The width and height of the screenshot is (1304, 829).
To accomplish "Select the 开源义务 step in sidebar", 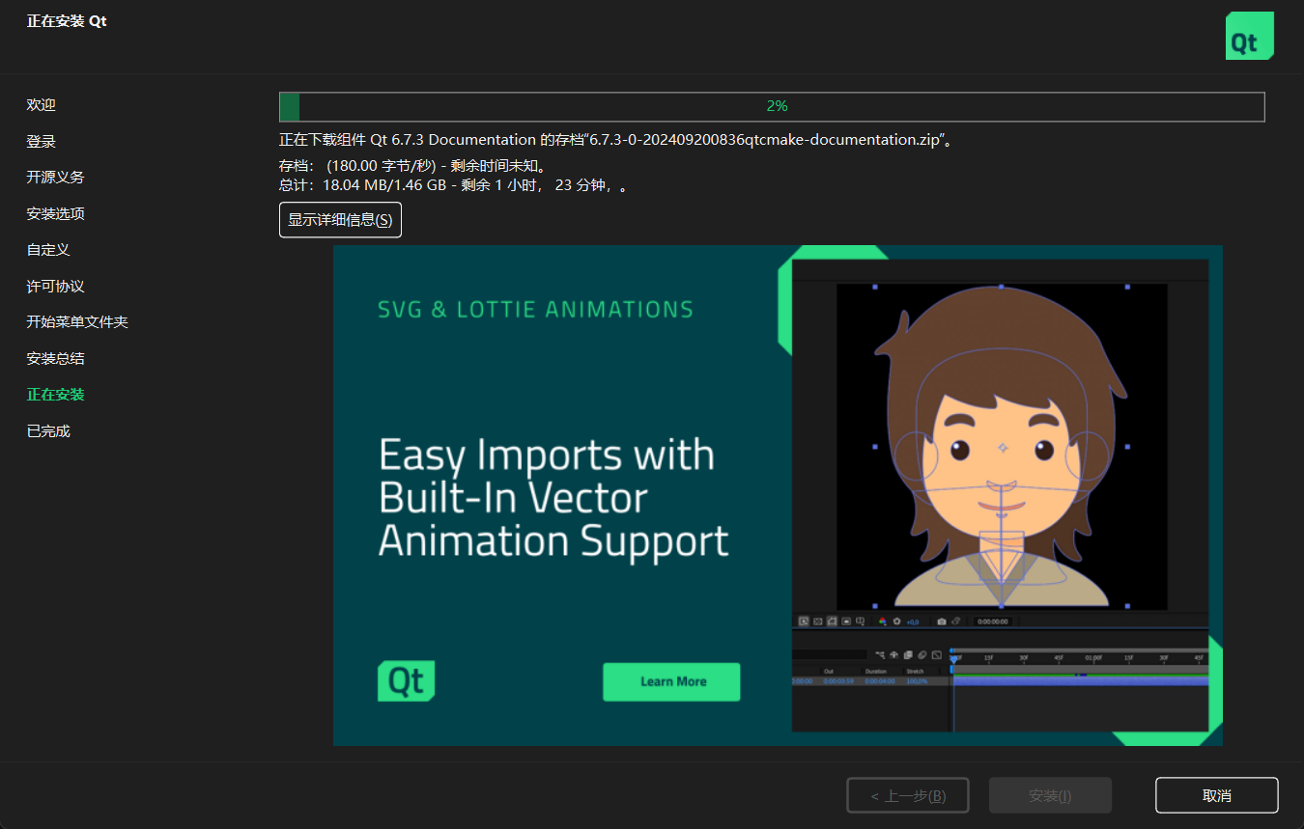I will pyautogui.click(x=55, y=178).
